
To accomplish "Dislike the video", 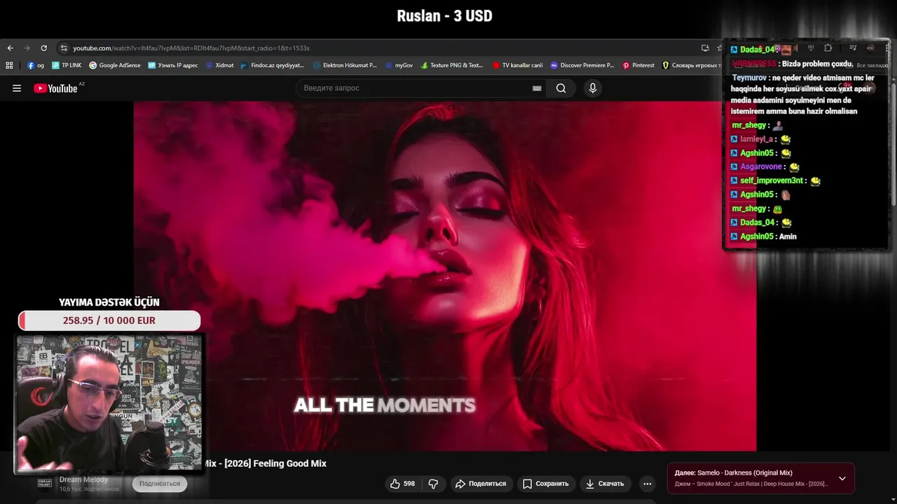I will point(433,484).
